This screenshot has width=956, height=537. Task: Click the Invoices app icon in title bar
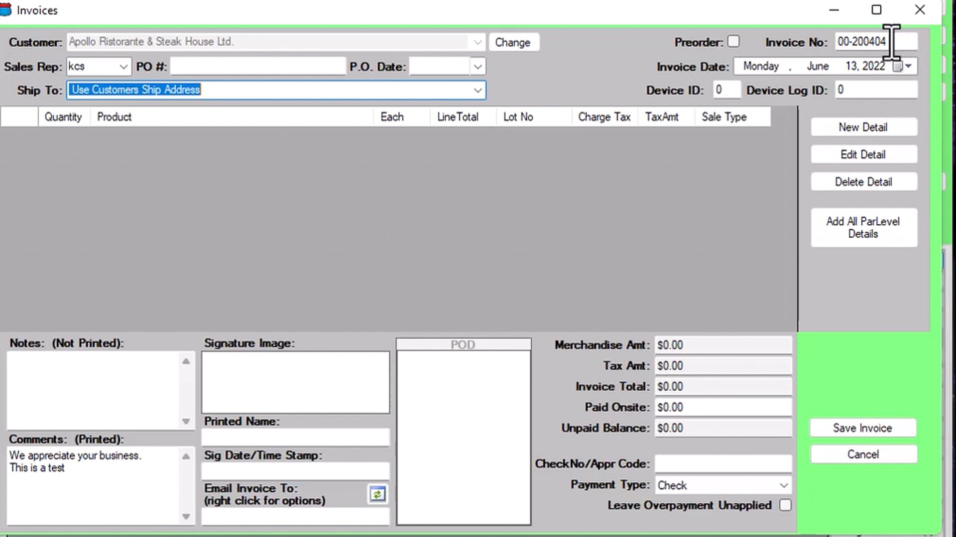click(x=5, y=10)
